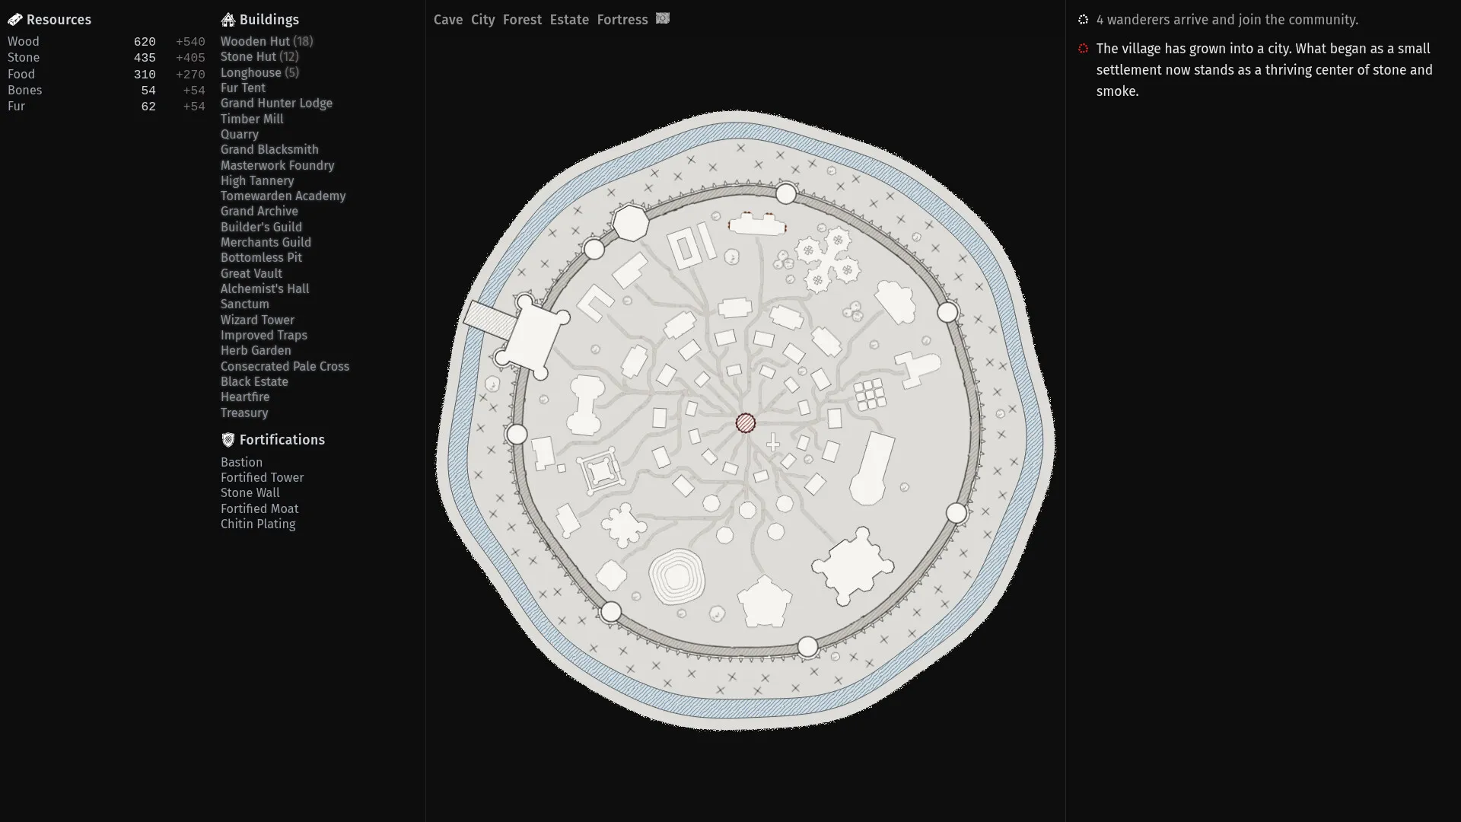Screen dimensions: 1461x822
Task: Switch to the City tab
Action: 483,20
